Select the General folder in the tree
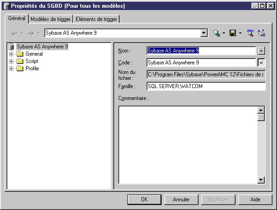 coord(34,54)
